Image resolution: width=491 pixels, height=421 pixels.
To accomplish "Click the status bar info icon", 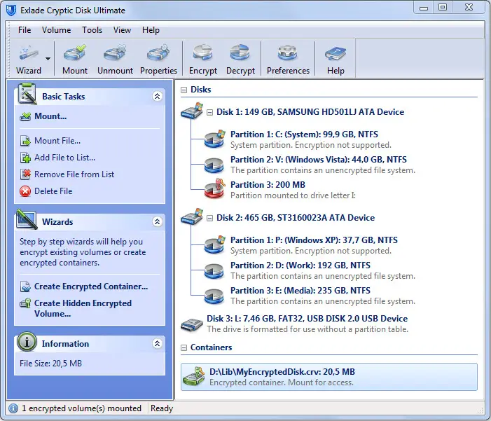I will point(13,408).
